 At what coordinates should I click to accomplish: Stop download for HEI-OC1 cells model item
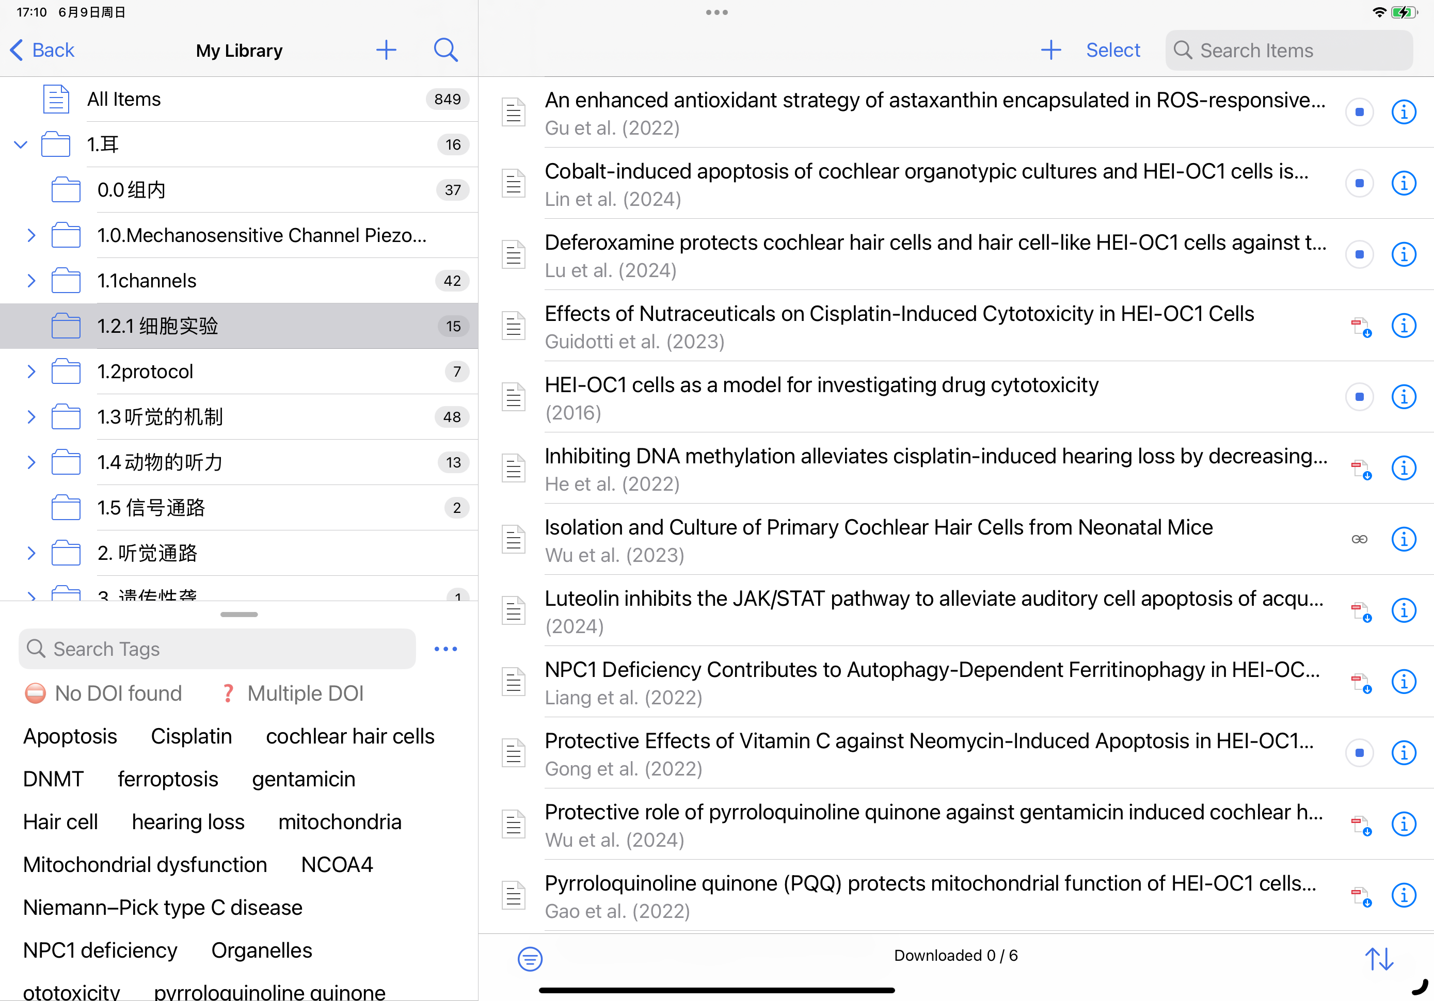pyautogui.click(x=1359, y=397)
